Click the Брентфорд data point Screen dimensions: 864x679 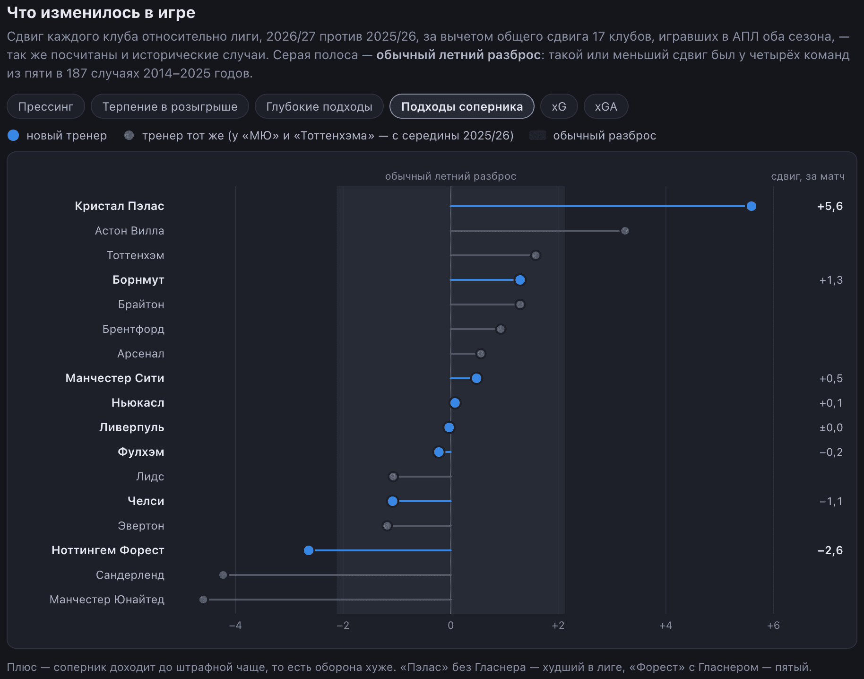coord(501,329)
